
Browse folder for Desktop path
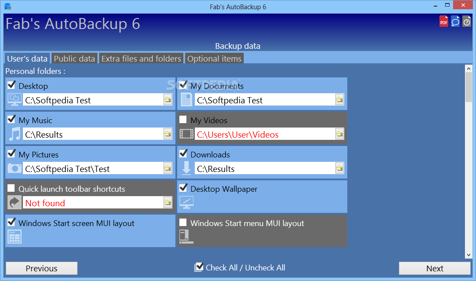167,100
